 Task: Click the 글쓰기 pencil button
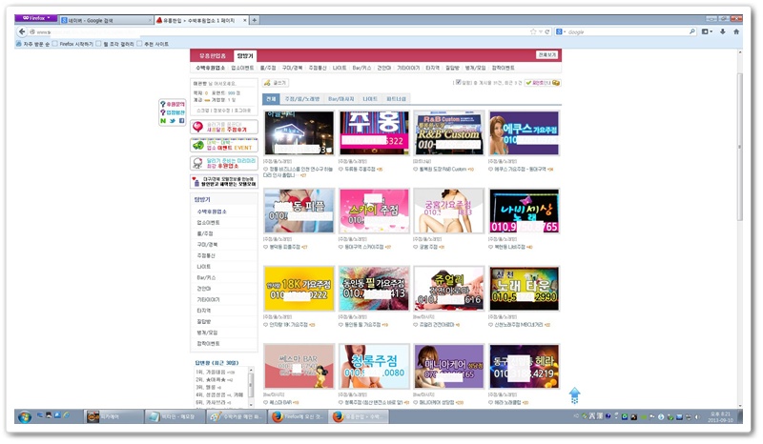coord(276,83)
